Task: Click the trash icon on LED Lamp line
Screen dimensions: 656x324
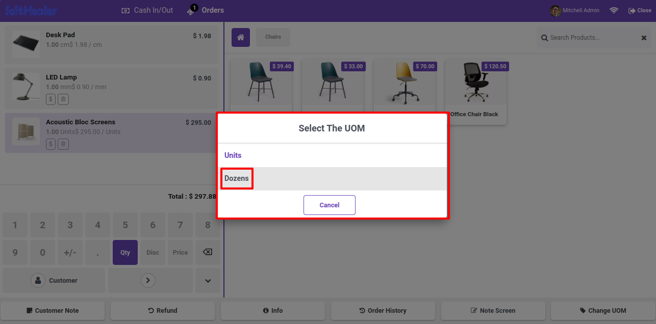Action: tap(63, 99)
